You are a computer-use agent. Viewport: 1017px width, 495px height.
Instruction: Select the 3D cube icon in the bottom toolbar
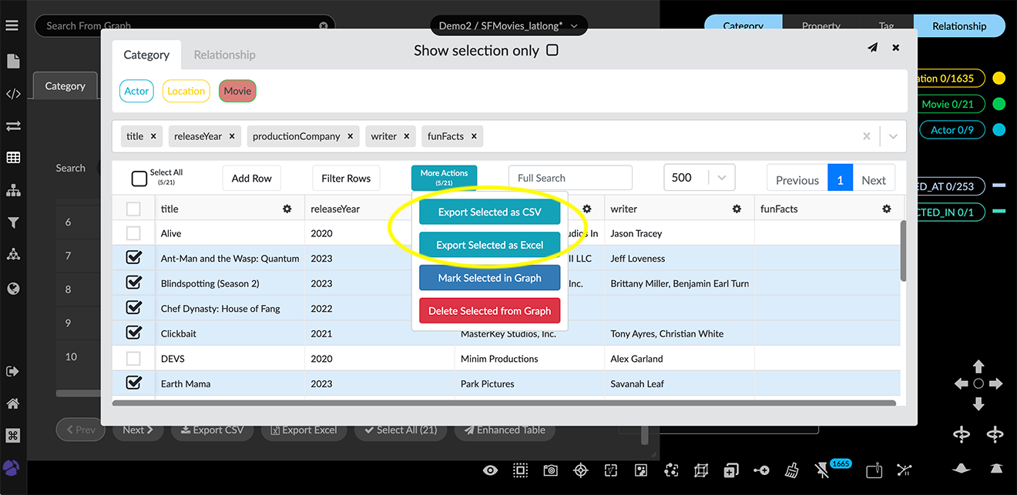pos(700,470)
